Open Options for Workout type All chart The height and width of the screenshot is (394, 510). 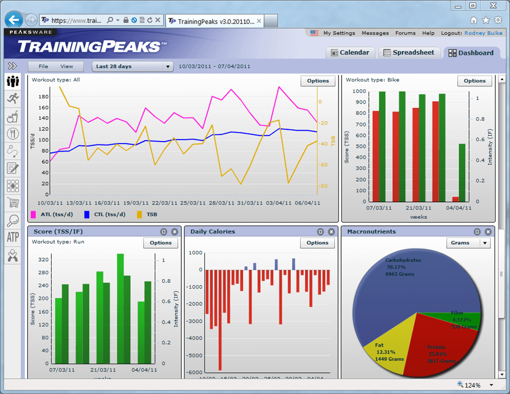tap(318, 81)
